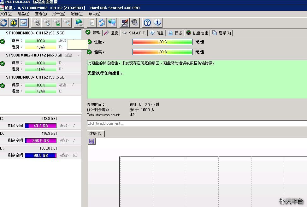
Task: Click the blue-framed hard disk toolbar icon
Action: [x=24, y=23]
